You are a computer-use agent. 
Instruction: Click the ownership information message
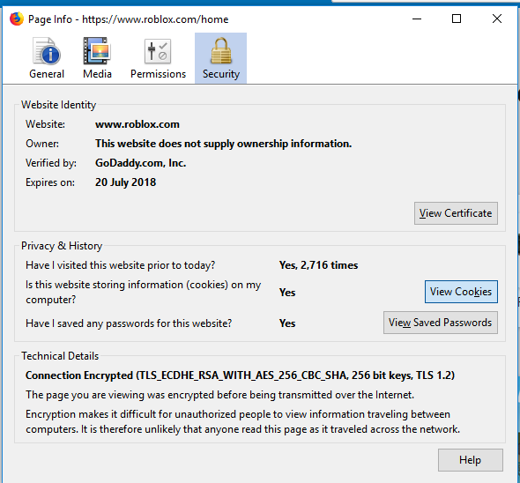pyautogui.click(x=224, y=144)
